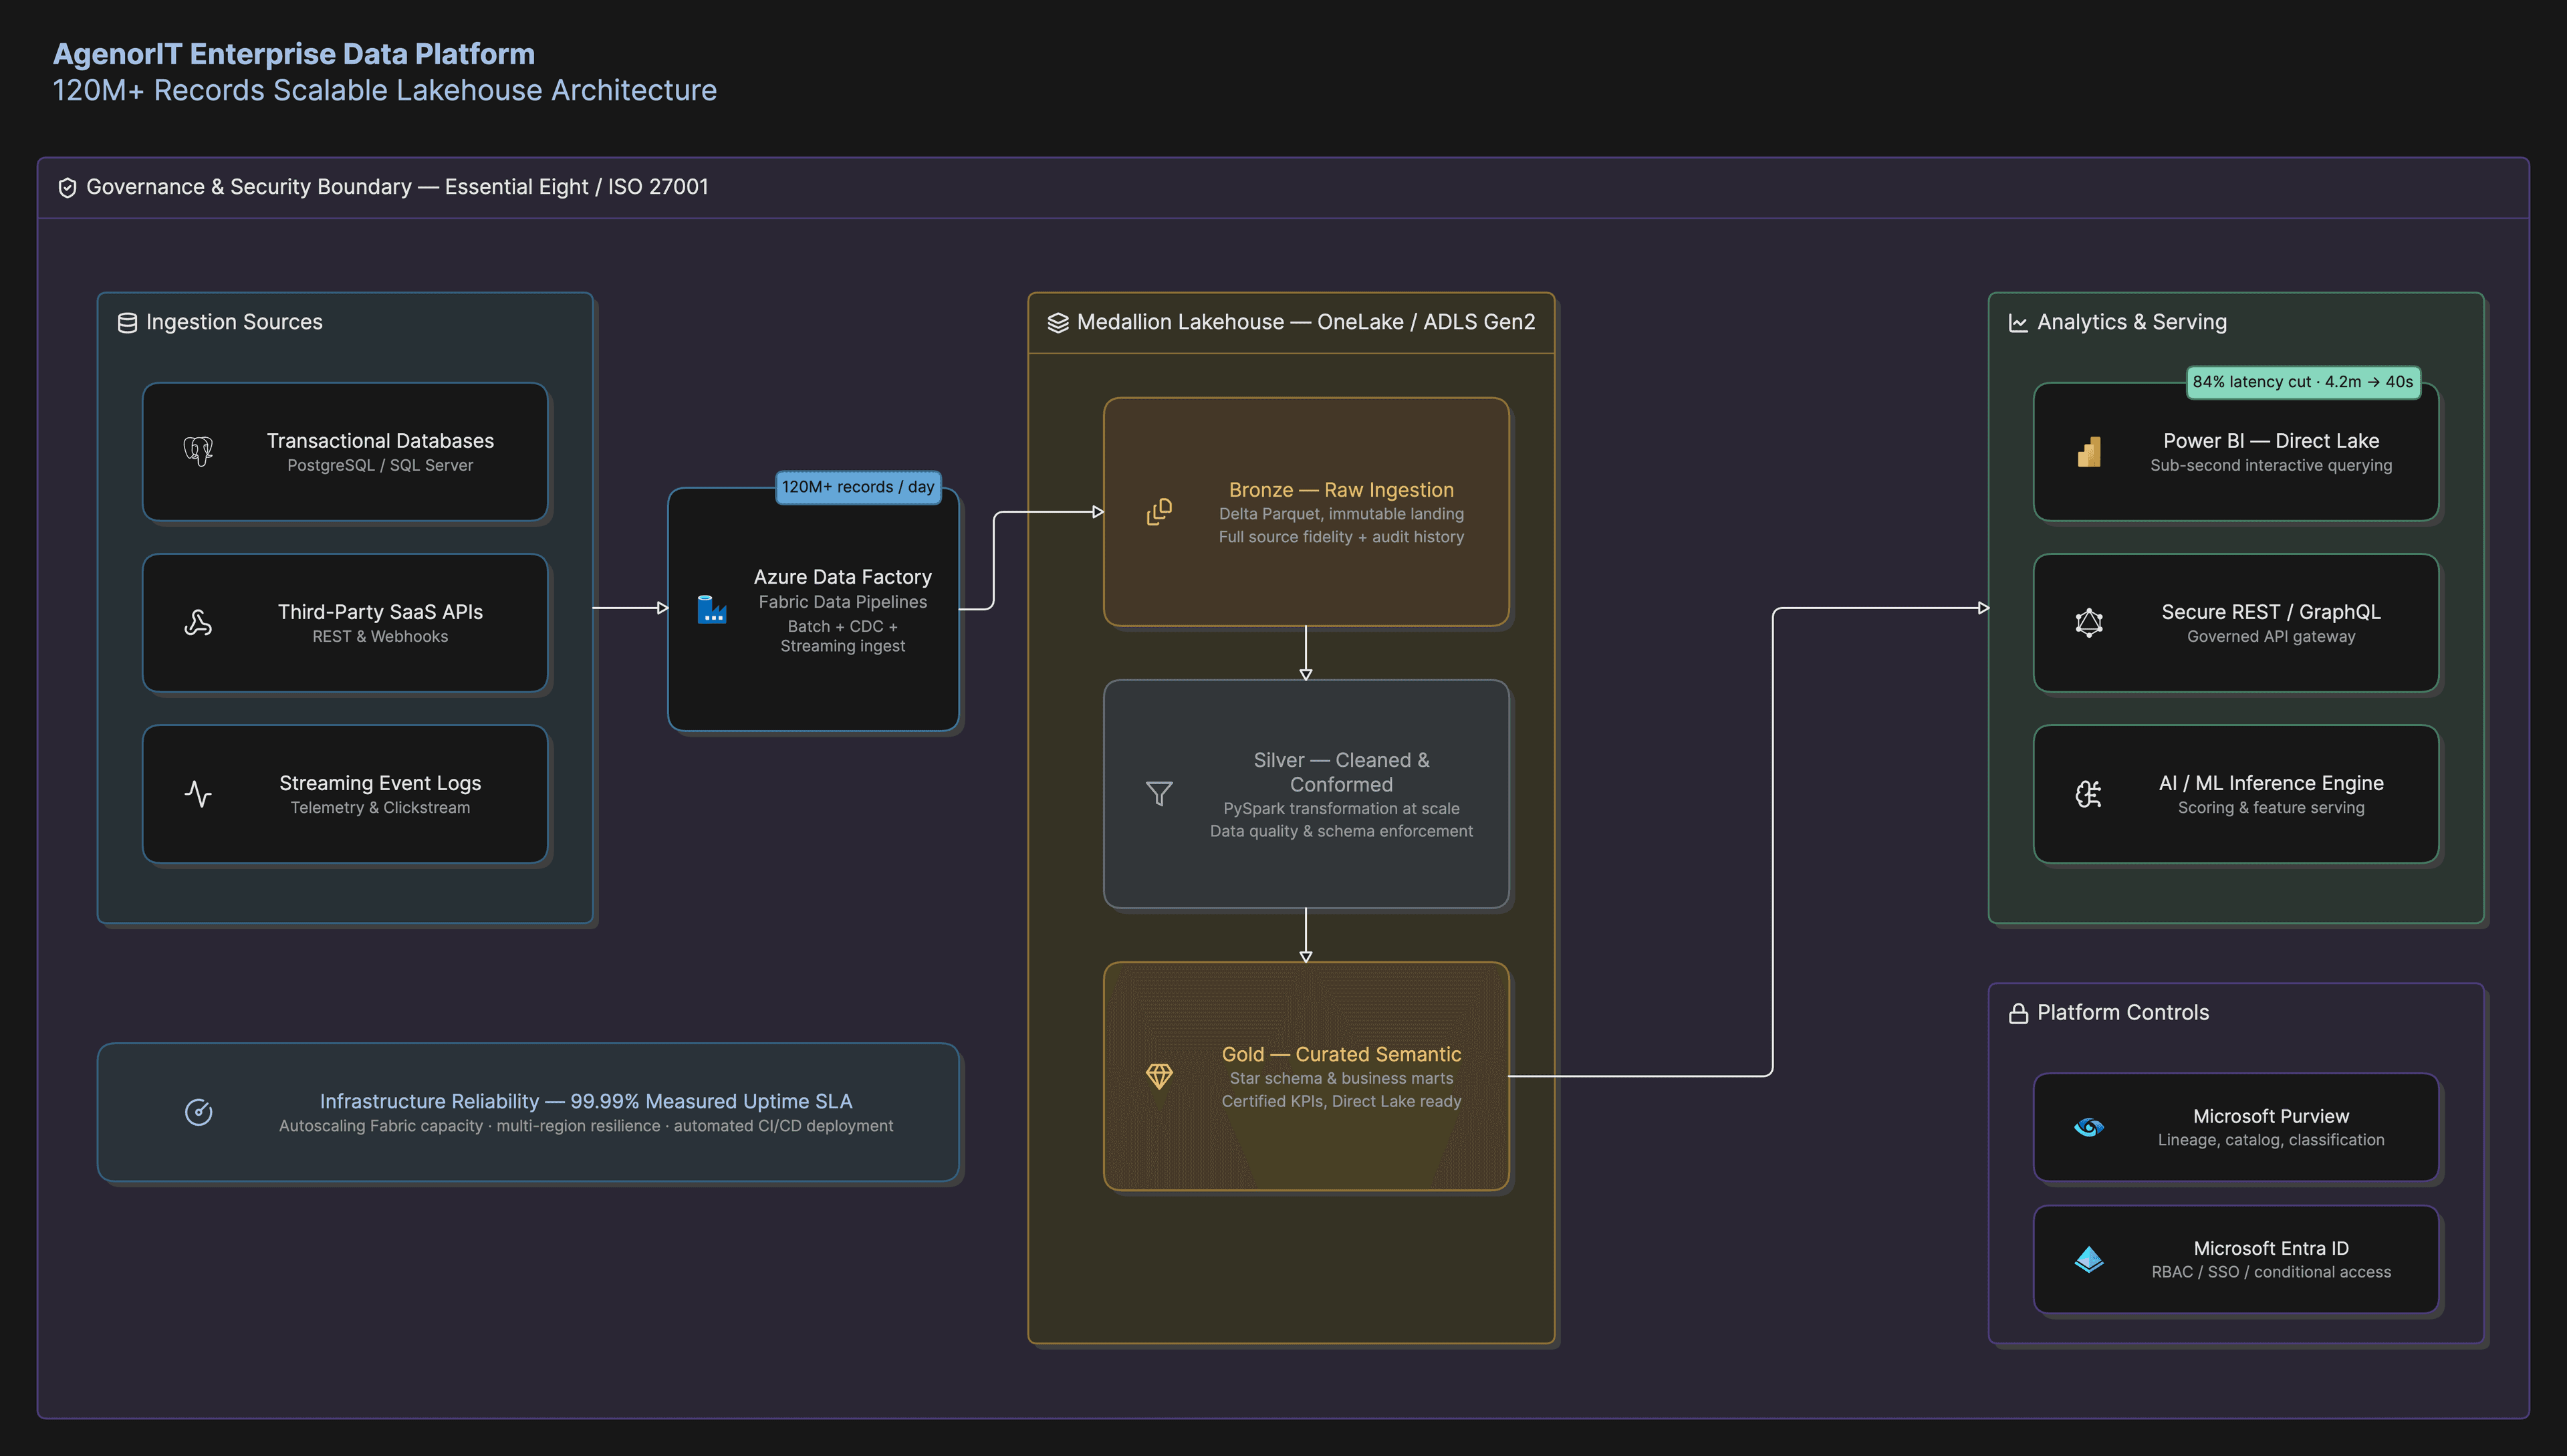This screenshot has width=2567, height=1456.
Task: Click the Data quality & schema enforcement text
Action: pos(1341,832)
